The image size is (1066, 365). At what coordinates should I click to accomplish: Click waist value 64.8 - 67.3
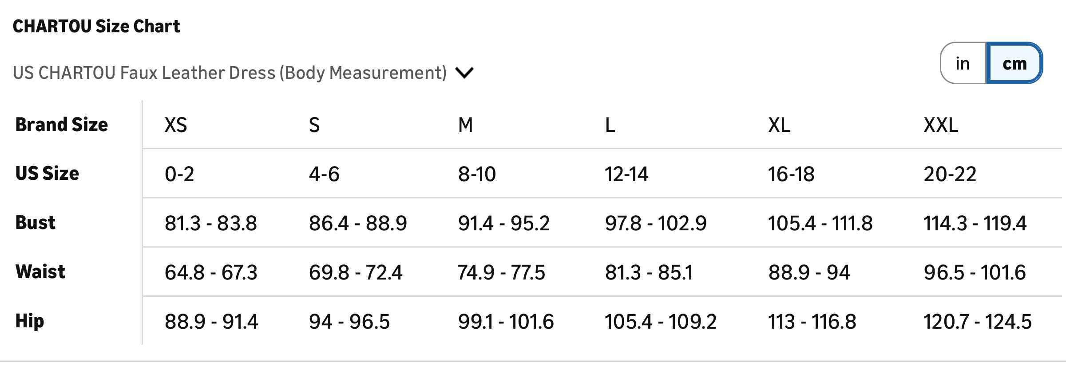pos(211,272)
